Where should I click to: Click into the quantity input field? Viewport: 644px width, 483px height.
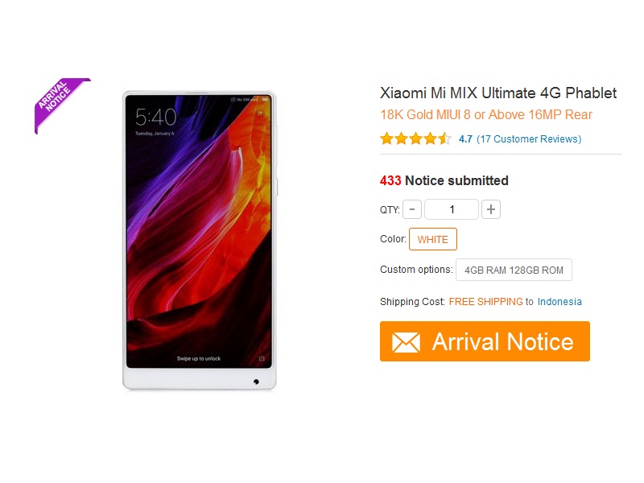(x=452, y=209)
